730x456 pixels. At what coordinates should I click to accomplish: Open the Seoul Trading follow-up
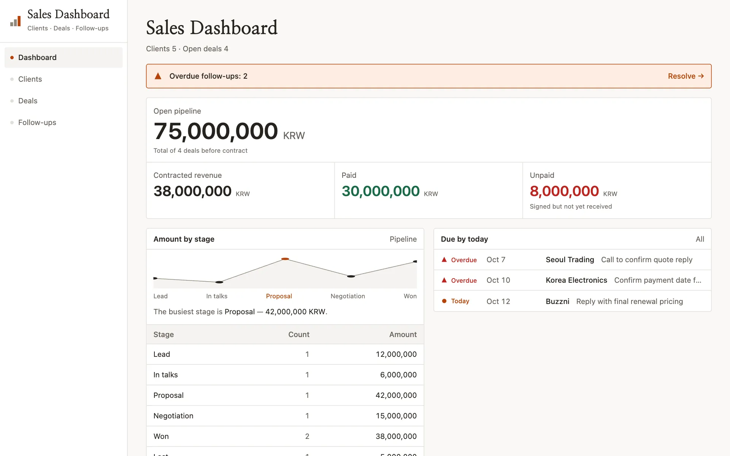(573, 260)
